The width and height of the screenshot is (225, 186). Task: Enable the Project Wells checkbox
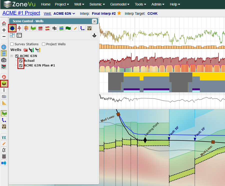click(x=43, y=44)
